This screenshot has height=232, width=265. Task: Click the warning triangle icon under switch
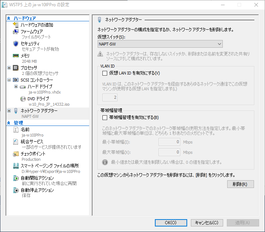pyautogui.click(x=100, y=54)
